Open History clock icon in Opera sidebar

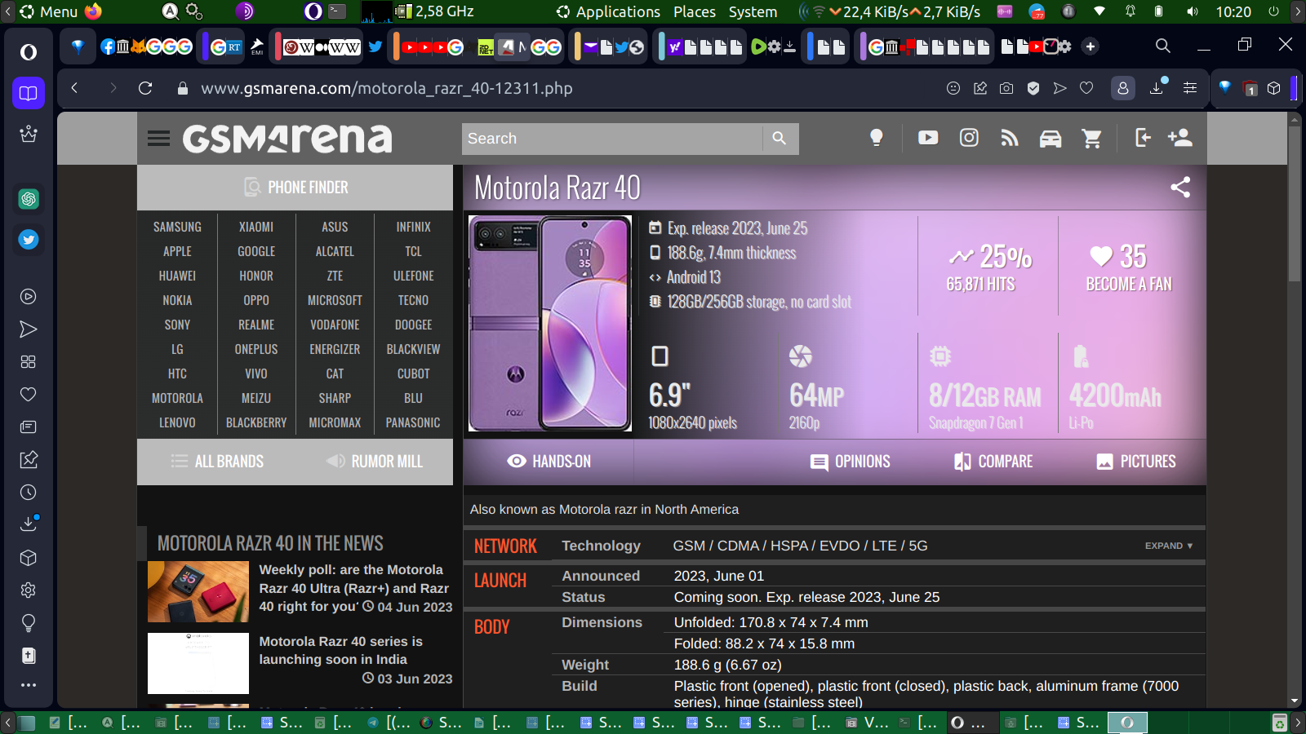tap(29, 493)
